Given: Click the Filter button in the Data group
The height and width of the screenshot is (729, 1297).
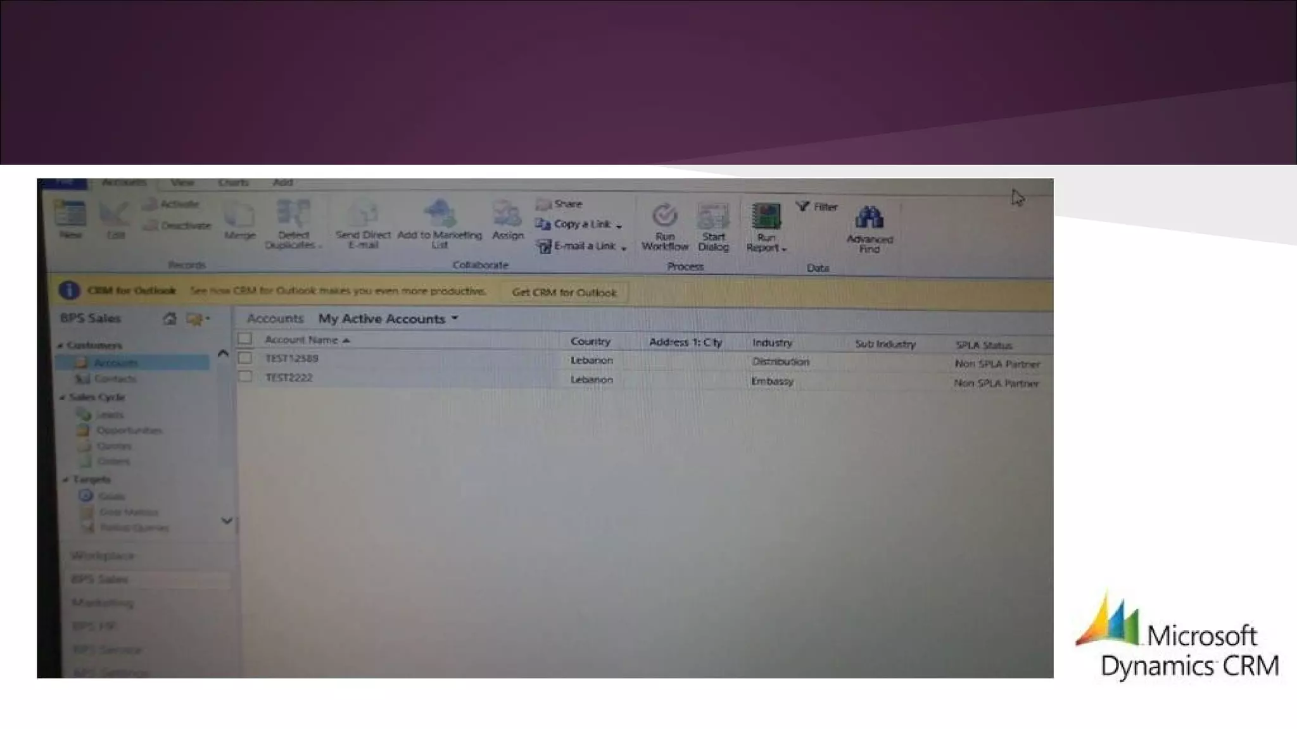Looking at the screenshot, I should click(x=817, y=207).
